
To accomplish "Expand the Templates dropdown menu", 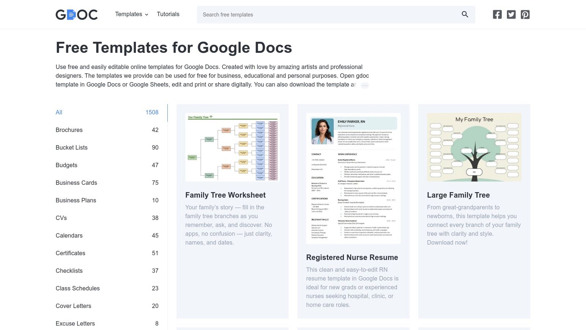I will click(131, 14).
